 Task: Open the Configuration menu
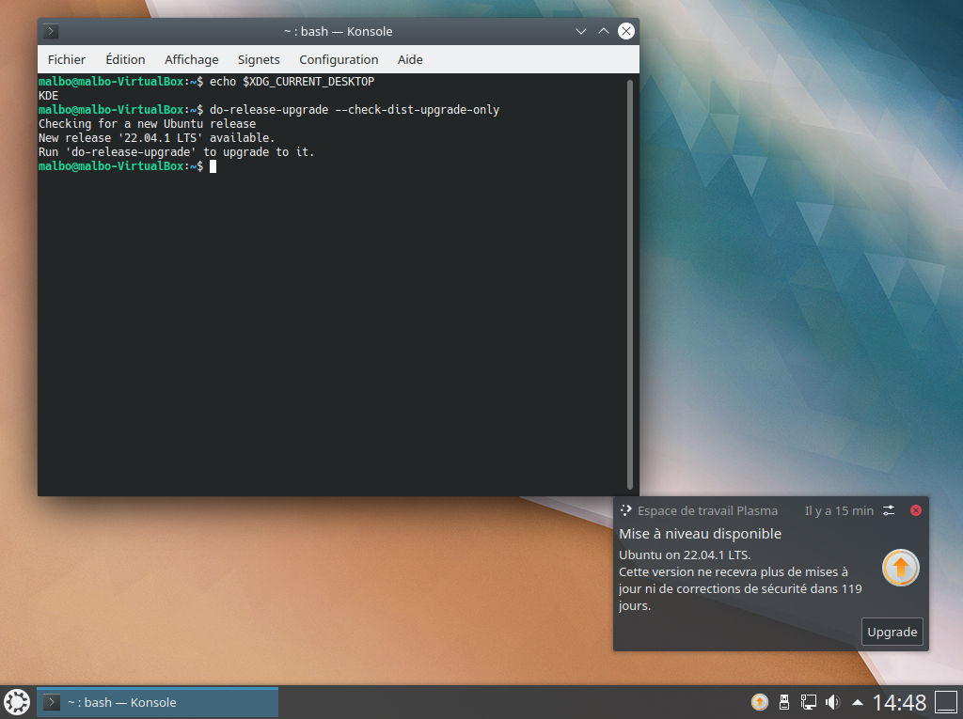(339, 59)
